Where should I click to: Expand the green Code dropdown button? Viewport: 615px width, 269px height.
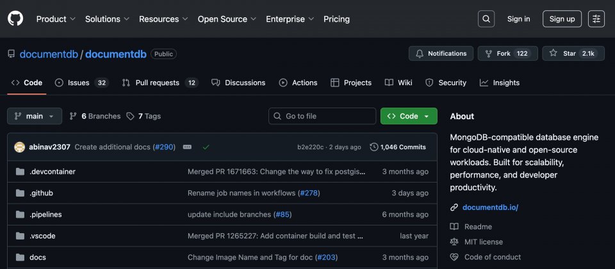[x=409, y=116]
